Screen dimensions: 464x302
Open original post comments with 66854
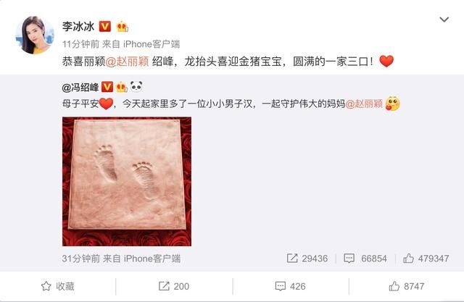coord(365,259)
